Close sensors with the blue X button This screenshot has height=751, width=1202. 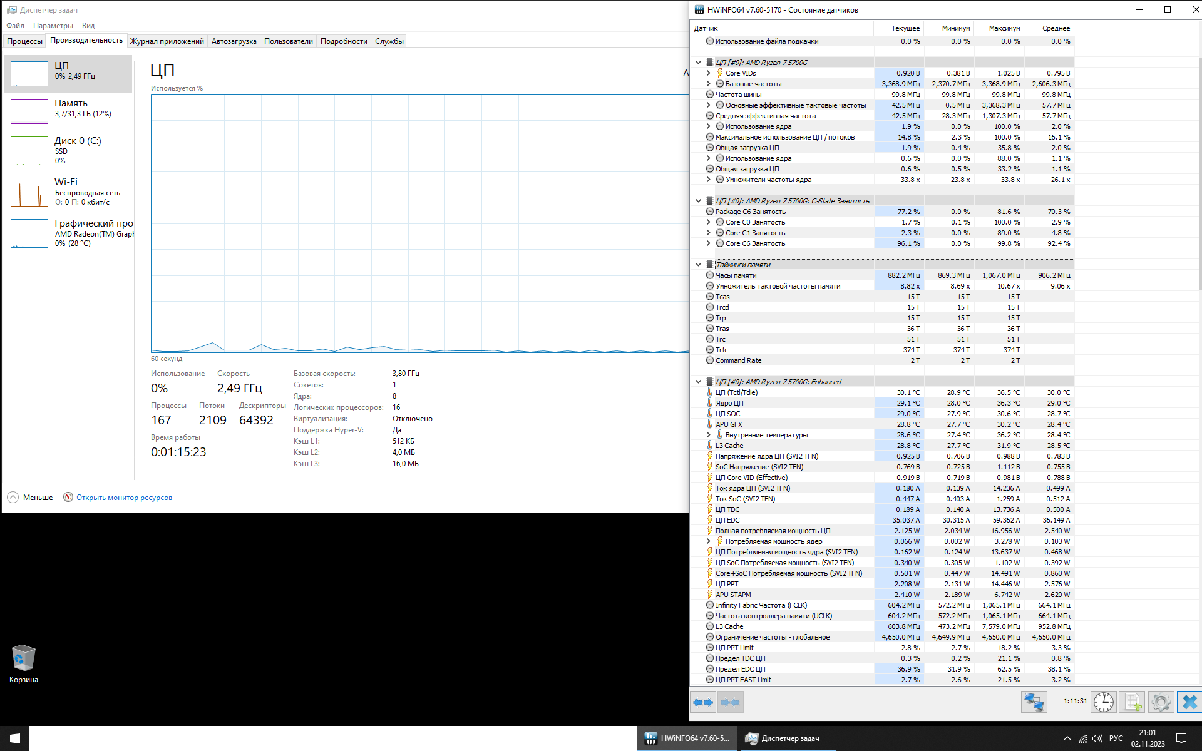coord(1189,702)
